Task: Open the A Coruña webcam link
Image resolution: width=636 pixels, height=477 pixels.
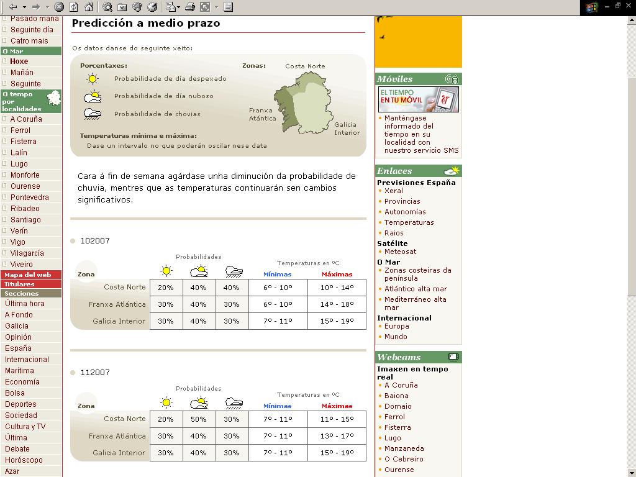Action: pos(401,385)
